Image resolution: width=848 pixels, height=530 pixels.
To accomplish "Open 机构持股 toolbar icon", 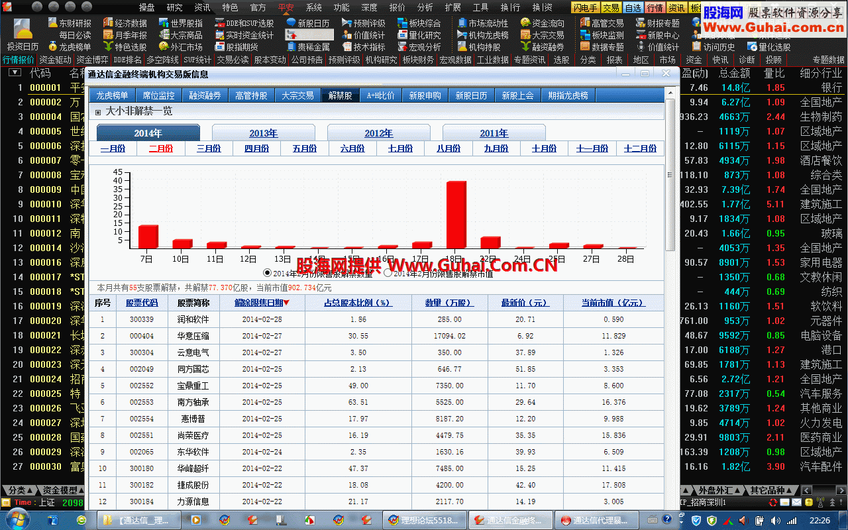I will coord(479,47).
